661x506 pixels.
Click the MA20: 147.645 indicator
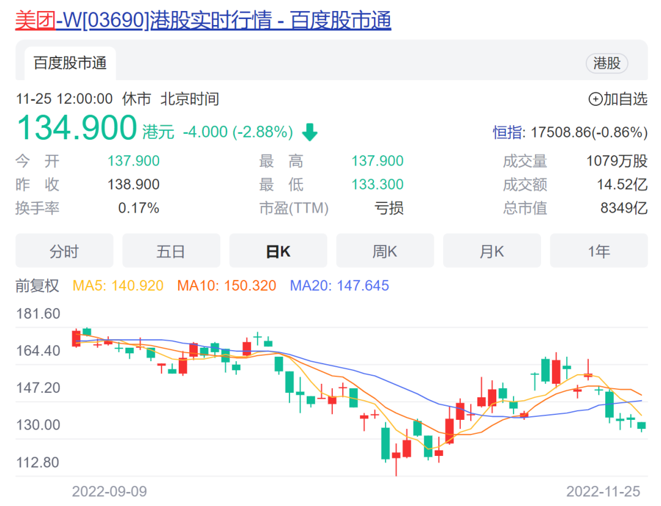click(339, 285)
